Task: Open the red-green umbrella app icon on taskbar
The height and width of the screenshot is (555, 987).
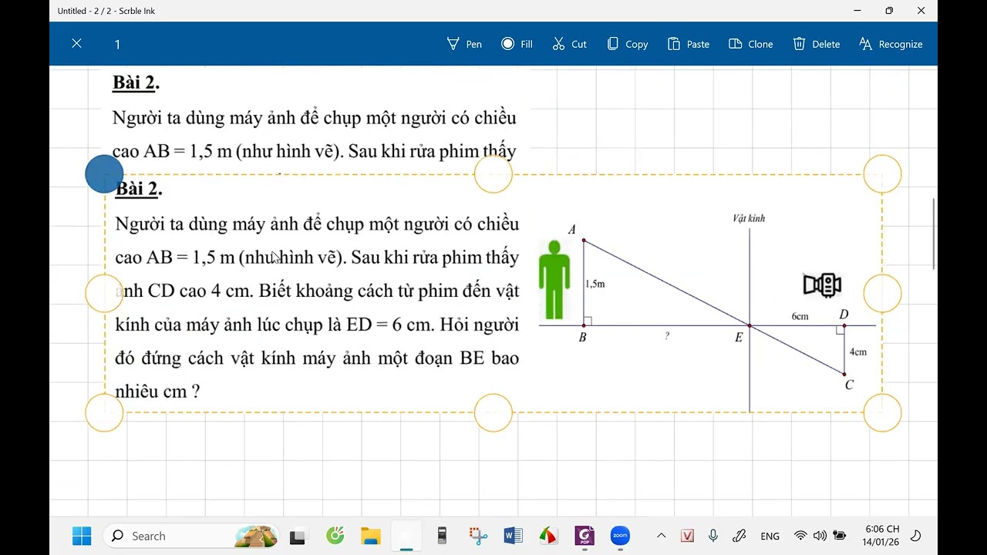Action: pos(548,536)
